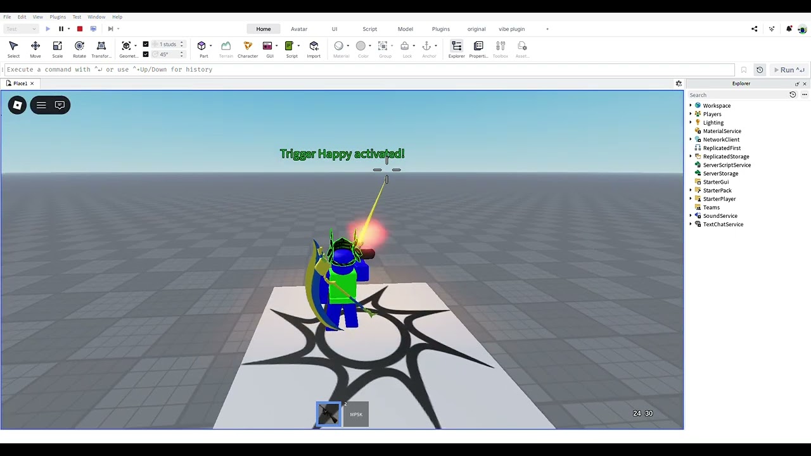
Task: Open the in-game hamburger menu
Action: (x=41, y=105)
